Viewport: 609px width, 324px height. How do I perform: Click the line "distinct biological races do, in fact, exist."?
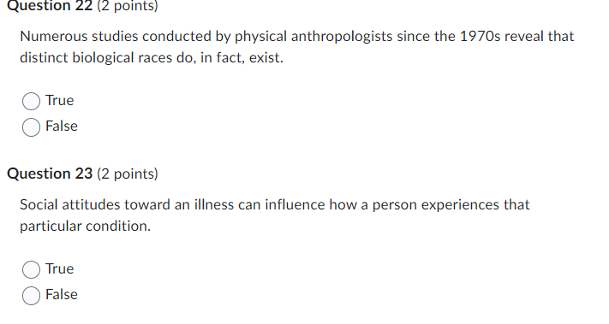pos(152,58)
